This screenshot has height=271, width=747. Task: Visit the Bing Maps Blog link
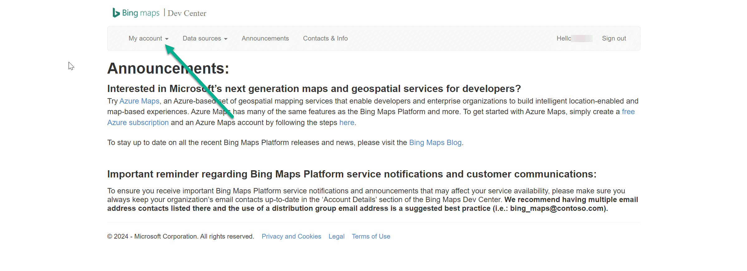click(435, 143)
